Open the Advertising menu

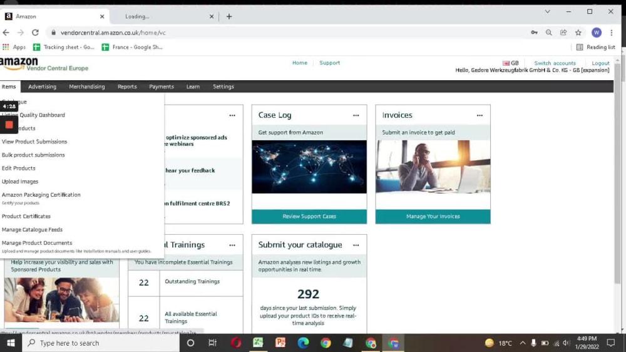click(43, 86)
